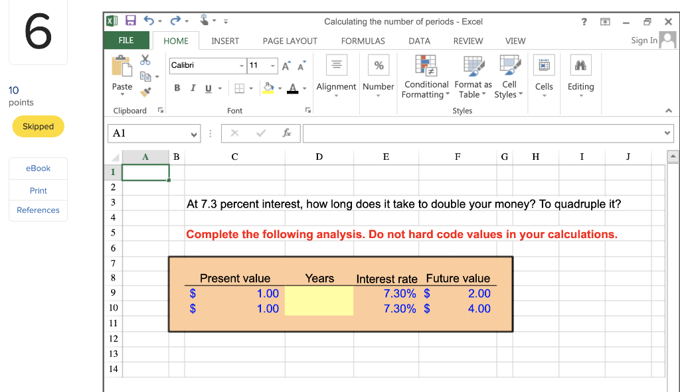Open the FILE menu

click(126, 40)
